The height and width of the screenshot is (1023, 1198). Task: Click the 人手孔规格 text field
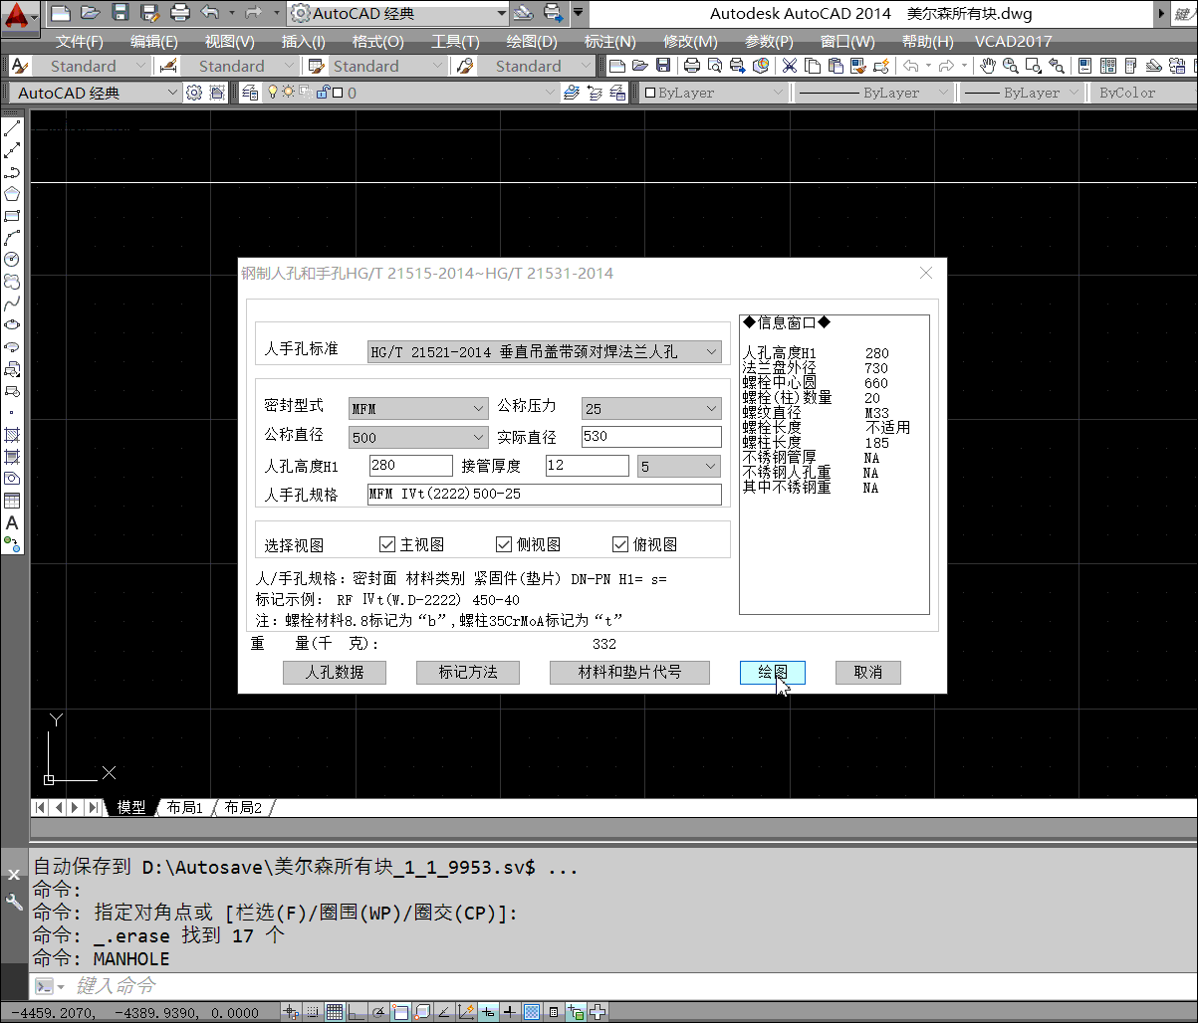(545, 495)
